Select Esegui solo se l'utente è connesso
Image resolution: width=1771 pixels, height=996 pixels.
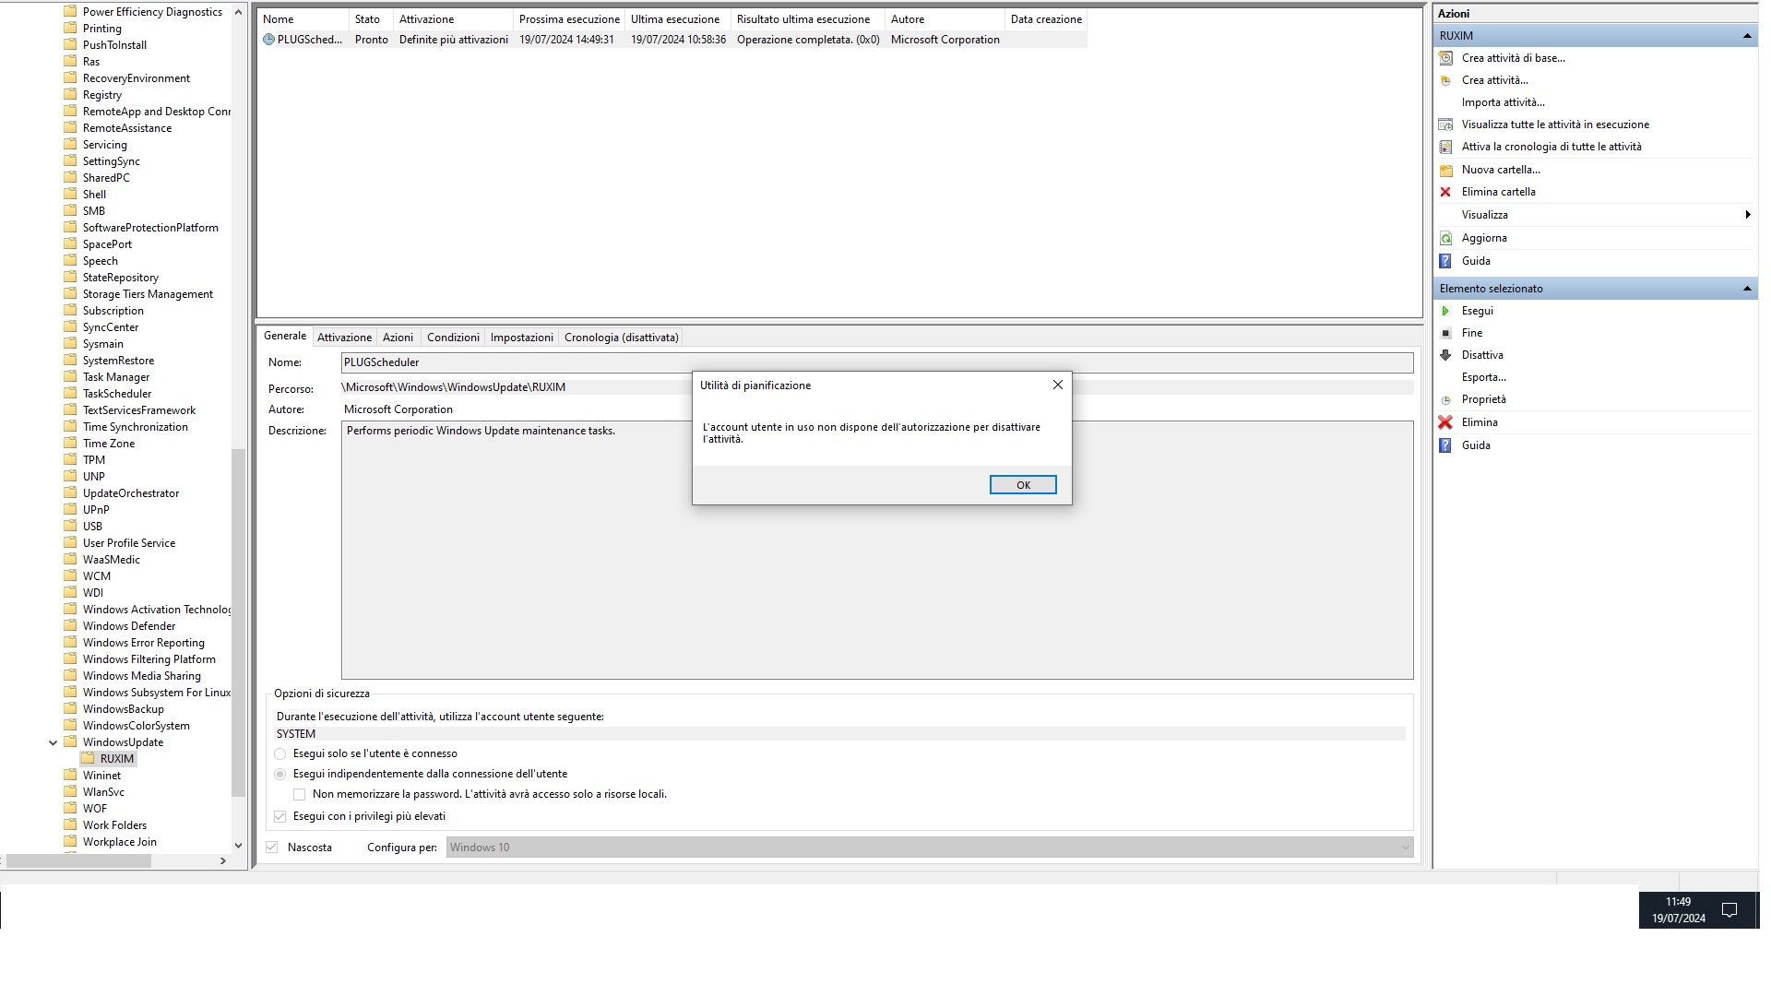280,753
